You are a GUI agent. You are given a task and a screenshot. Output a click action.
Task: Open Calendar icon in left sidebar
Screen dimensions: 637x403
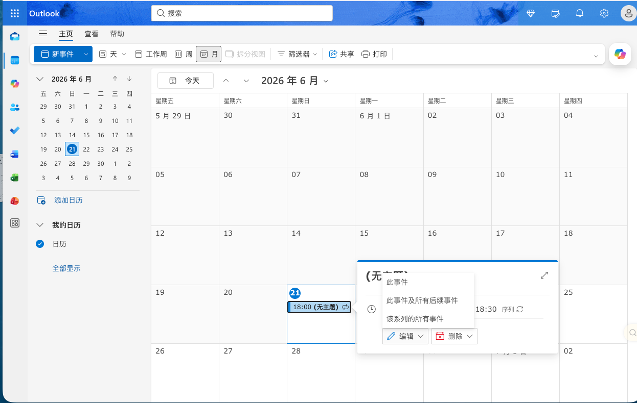(15, 60)
